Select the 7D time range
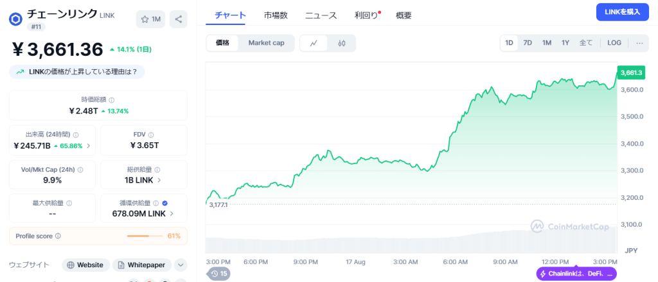 pos(528,43)
